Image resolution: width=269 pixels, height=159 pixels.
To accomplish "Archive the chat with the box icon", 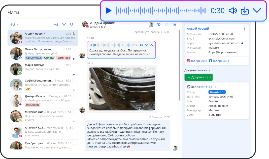I will click(x=174, y=25).
